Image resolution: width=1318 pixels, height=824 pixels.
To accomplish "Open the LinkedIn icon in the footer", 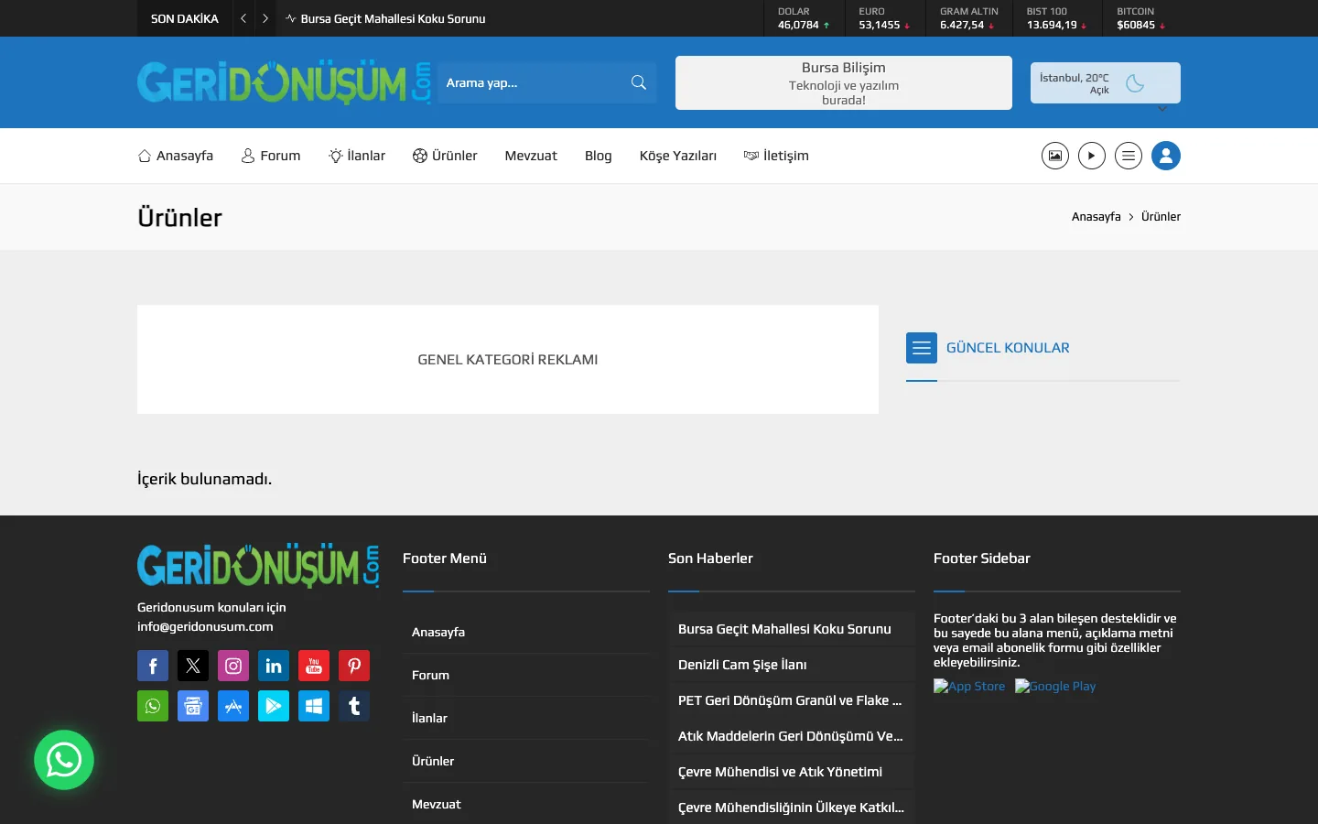I will click(x=274, y=666).
